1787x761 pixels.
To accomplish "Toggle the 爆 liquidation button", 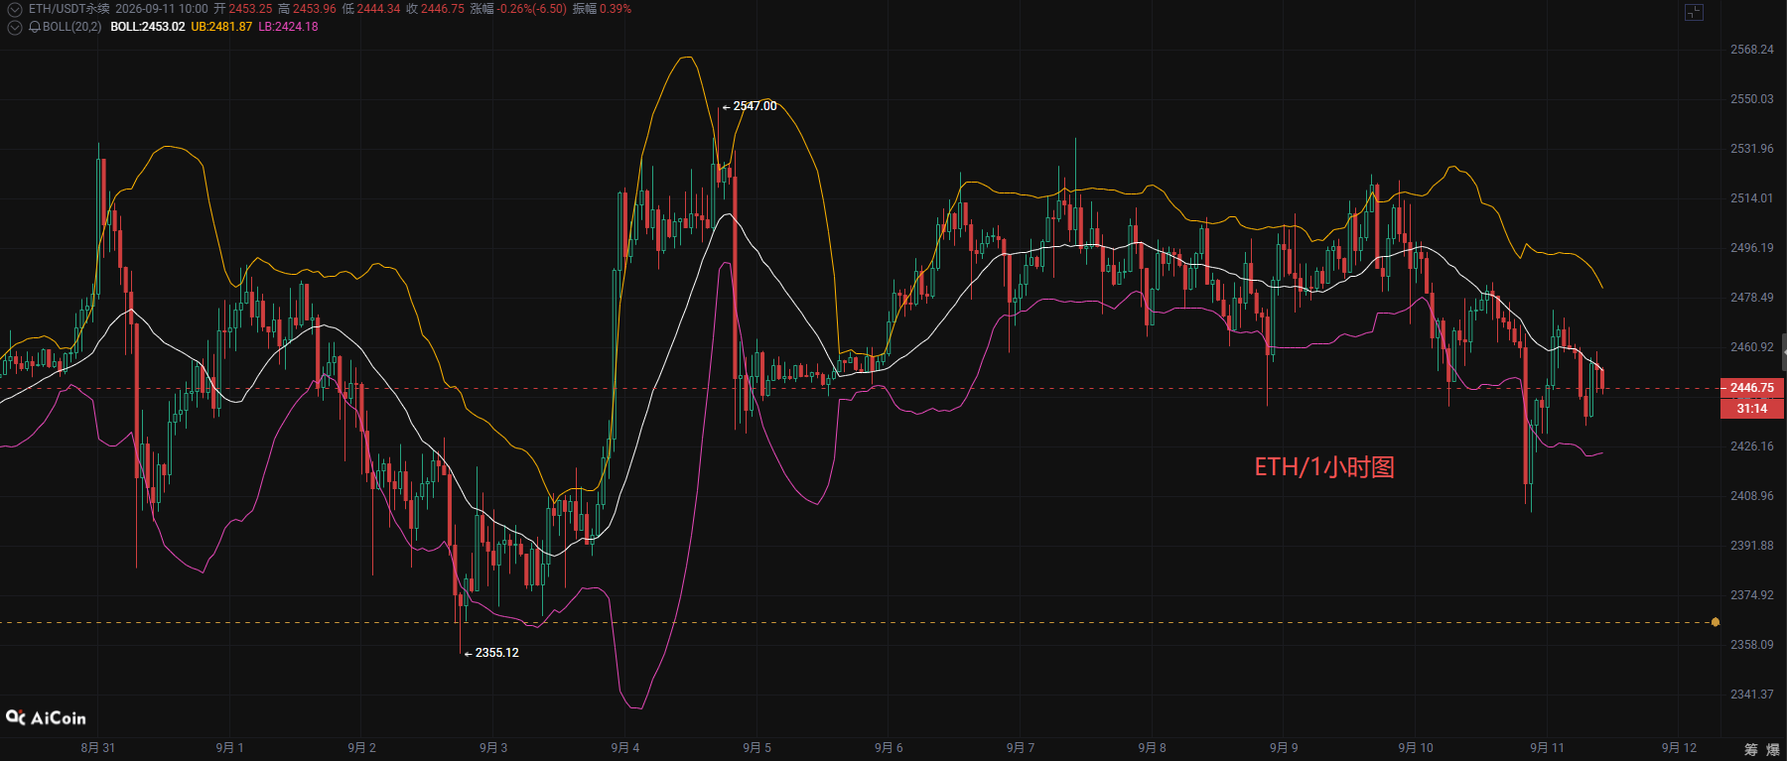I will point(1773,749).
